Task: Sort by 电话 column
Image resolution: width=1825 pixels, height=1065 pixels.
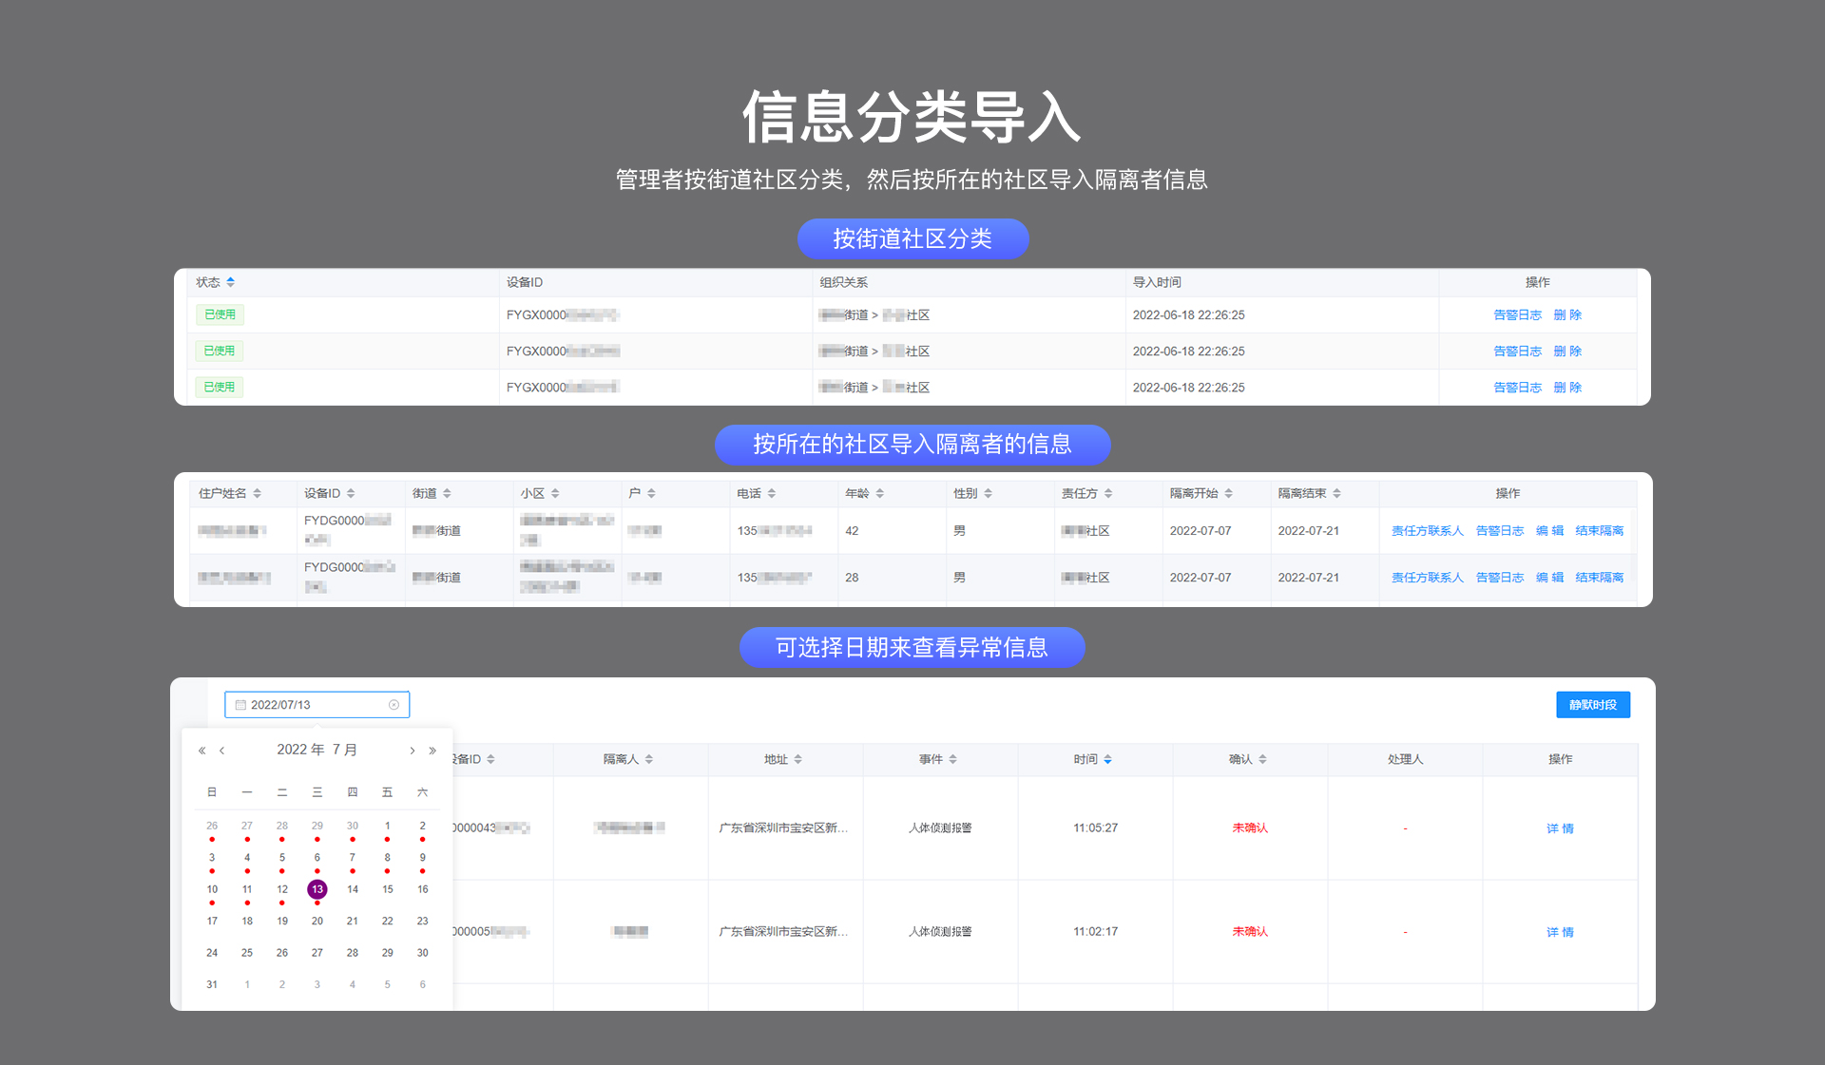Action: [772, 493]
